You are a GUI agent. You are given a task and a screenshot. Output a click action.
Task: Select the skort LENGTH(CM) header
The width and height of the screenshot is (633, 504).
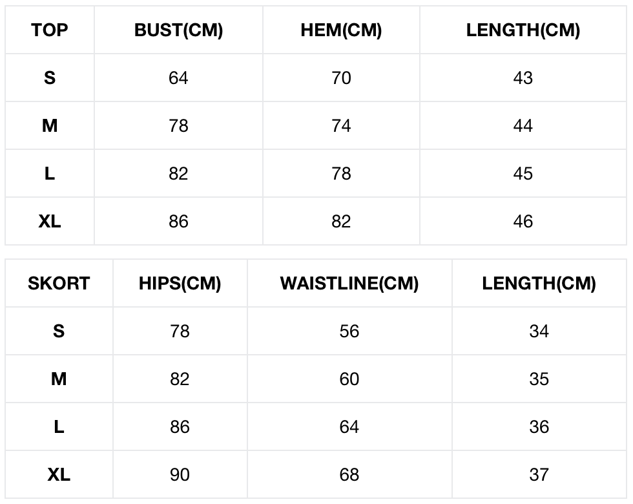[539, 284]
